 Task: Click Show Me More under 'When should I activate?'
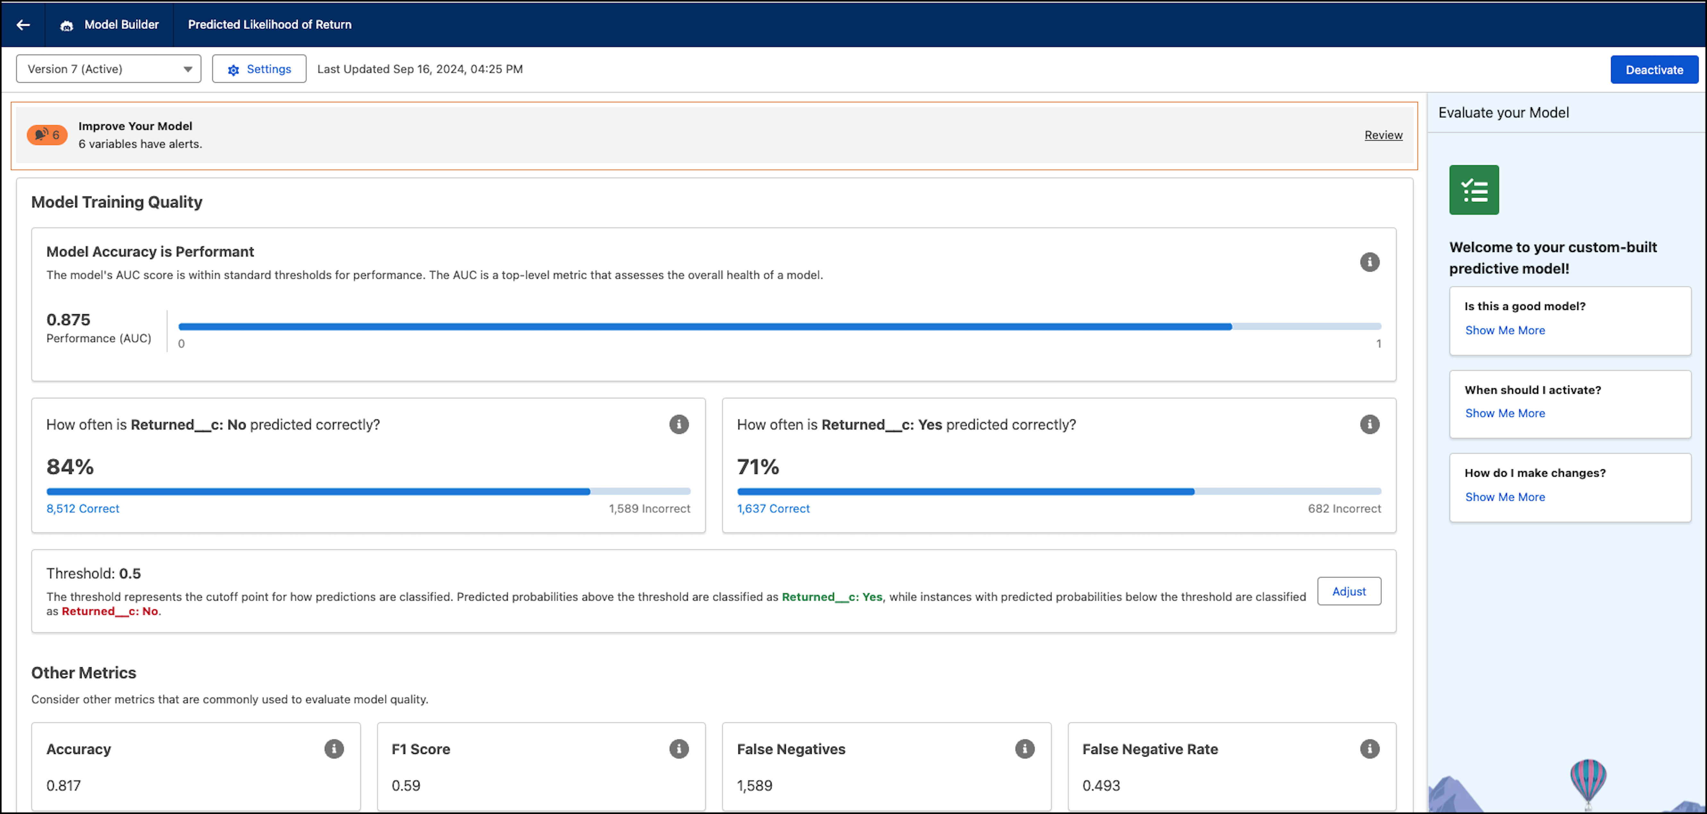point(1505,413)
